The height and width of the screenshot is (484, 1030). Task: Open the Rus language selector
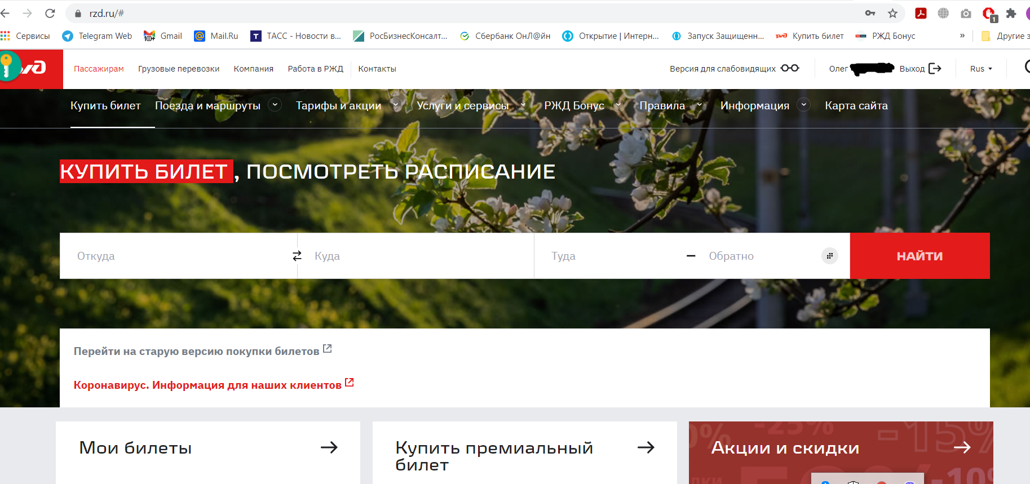coord(981,69)
